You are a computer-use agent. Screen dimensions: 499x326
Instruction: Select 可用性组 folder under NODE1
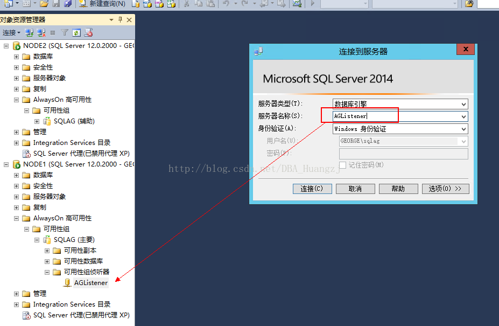[x=57, y=229]
